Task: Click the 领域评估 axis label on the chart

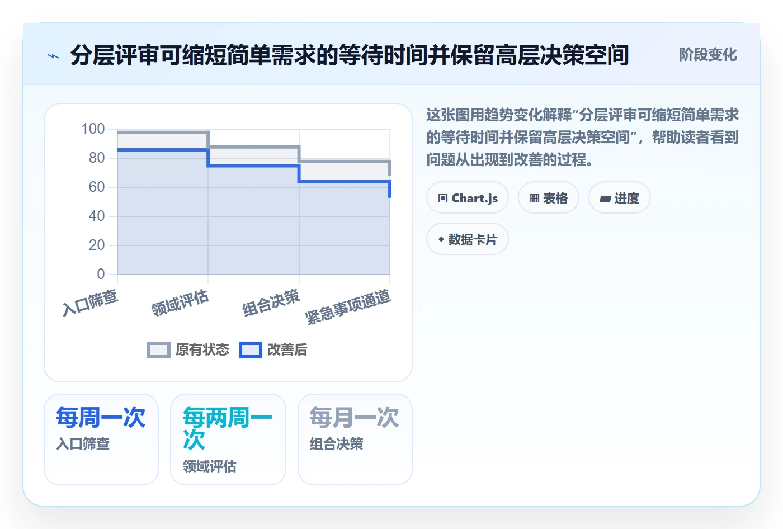Action: click(x=180, y=303)
